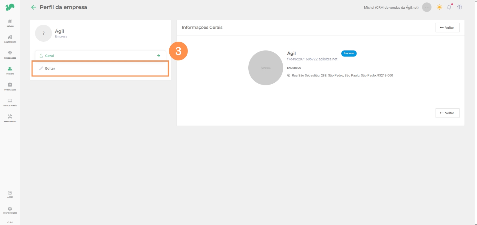The image size is (477, 225).
Task: Open the Imóveis section in sidebar
Action: coord(10,21)
